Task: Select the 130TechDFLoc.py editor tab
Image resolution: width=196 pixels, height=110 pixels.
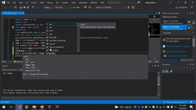Action: coord(10,13)
